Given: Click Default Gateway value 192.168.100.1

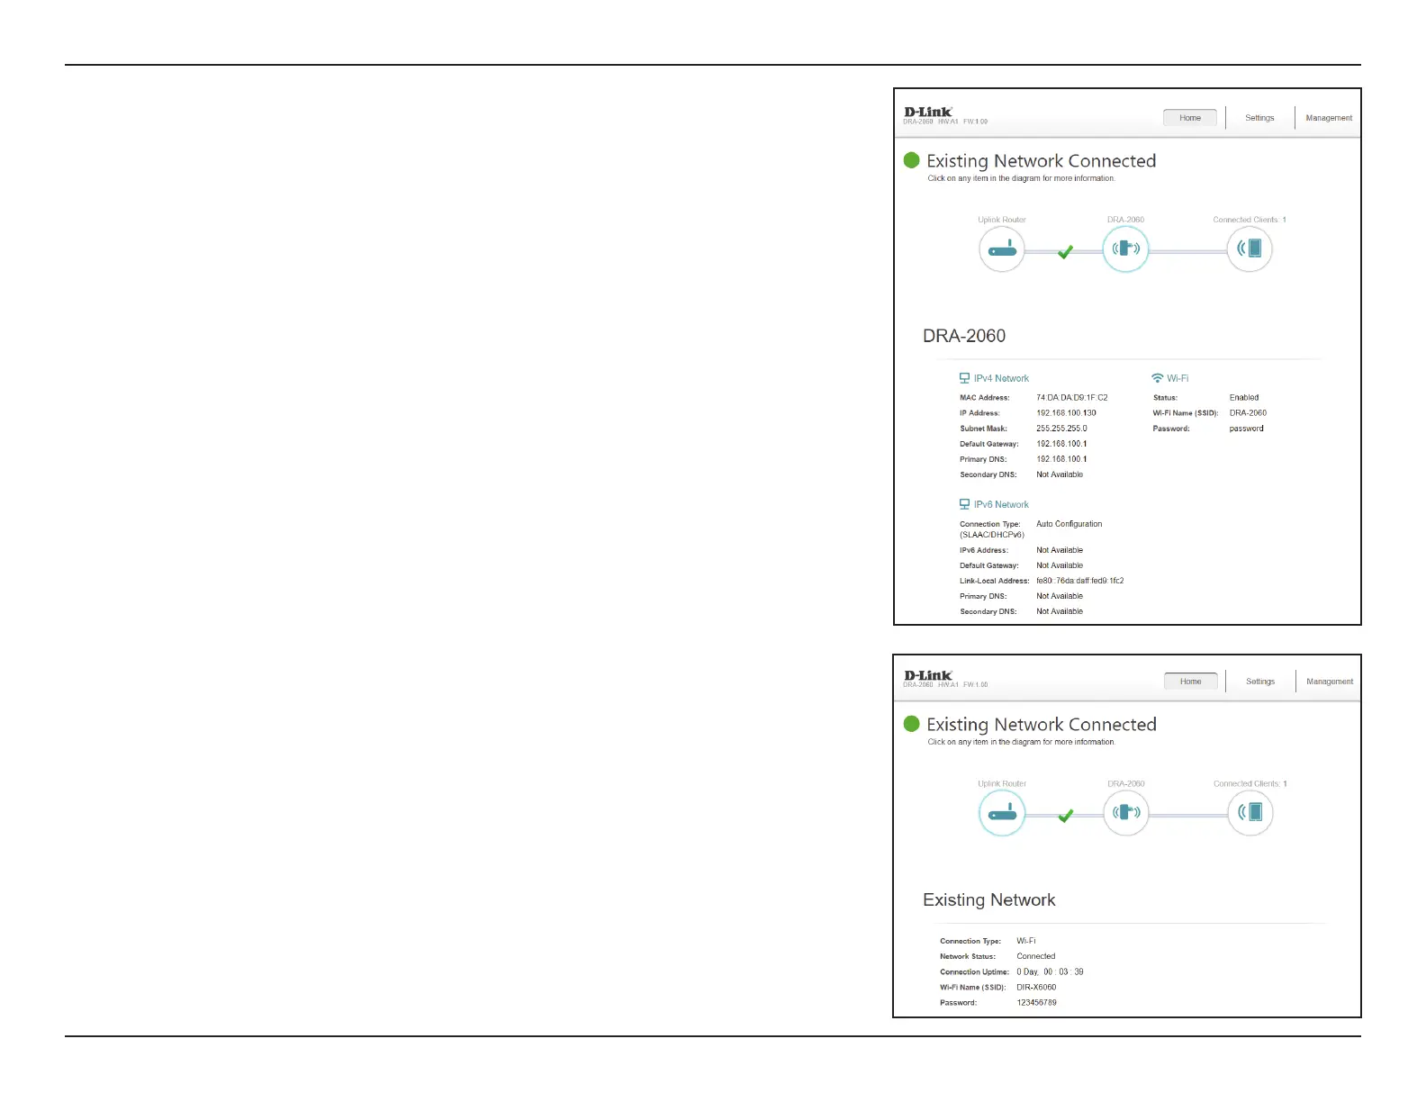Looking at the screenshot, I should (1061, 444).
